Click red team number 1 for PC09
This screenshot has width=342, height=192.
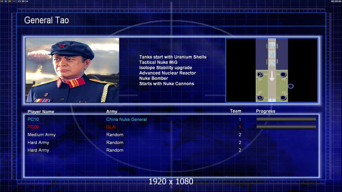[240, 127]
